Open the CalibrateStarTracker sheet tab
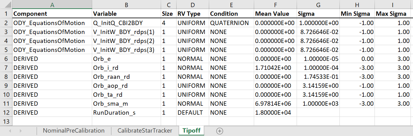The image size is (413, 136). (x=145, y=131)
